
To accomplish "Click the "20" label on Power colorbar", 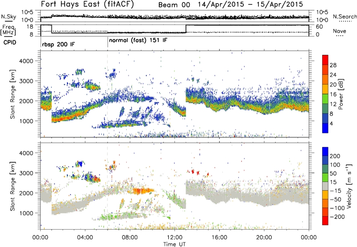I will (333, 85).
